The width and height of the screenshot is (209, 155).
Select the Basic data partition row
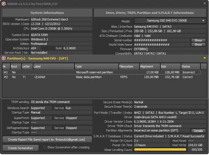click(x=102, y=77)
